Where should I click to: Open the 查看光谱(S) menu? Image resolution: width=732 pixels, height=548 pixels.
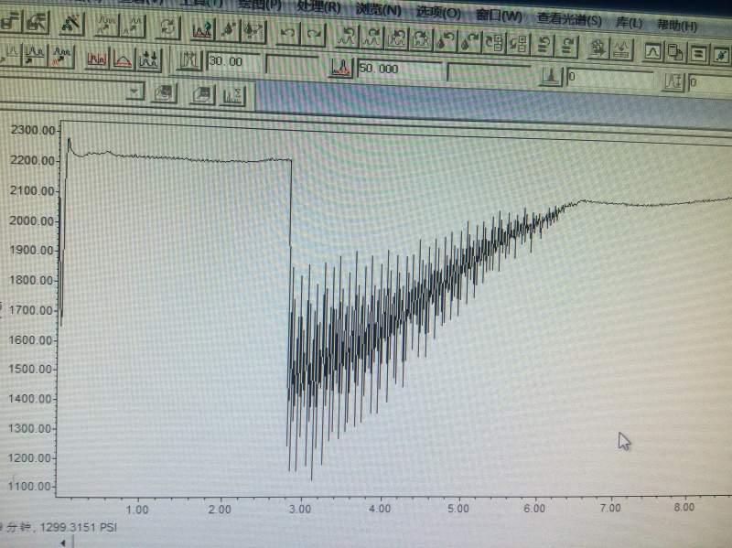(569, 19)
